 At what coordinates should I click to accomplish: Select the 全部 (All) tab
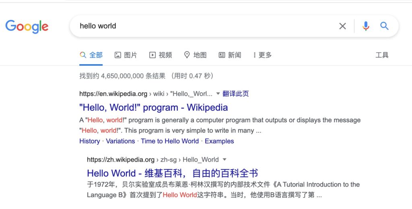pyautogui.click(x=91, y=55)
